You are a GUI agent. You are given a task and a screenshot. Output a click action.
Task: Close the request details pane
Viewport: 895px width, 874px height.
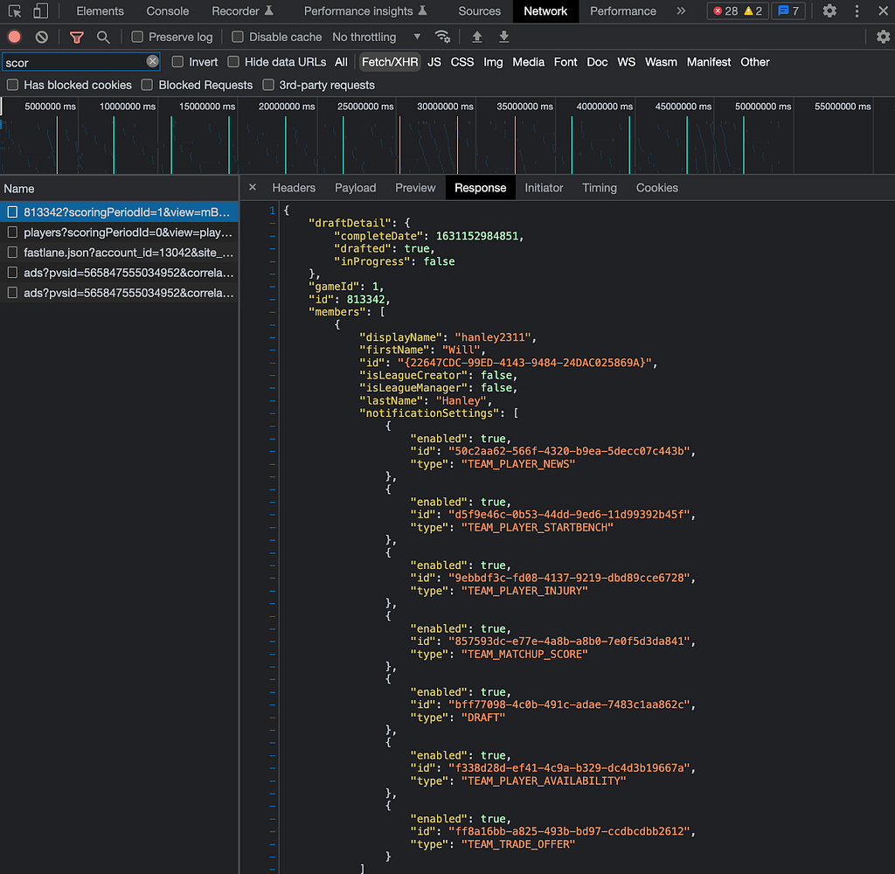point(253,187)
